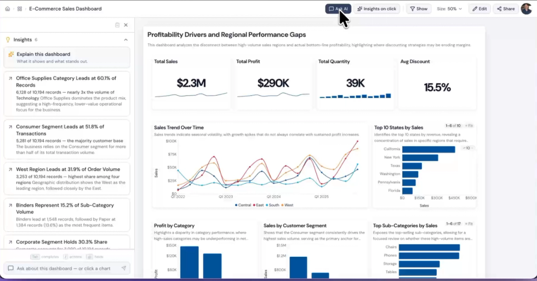This screenshot has height=281, width=537.
Task: Click Profitability Drivers and Regional Performance heading
Action: (x=226, y=35)
